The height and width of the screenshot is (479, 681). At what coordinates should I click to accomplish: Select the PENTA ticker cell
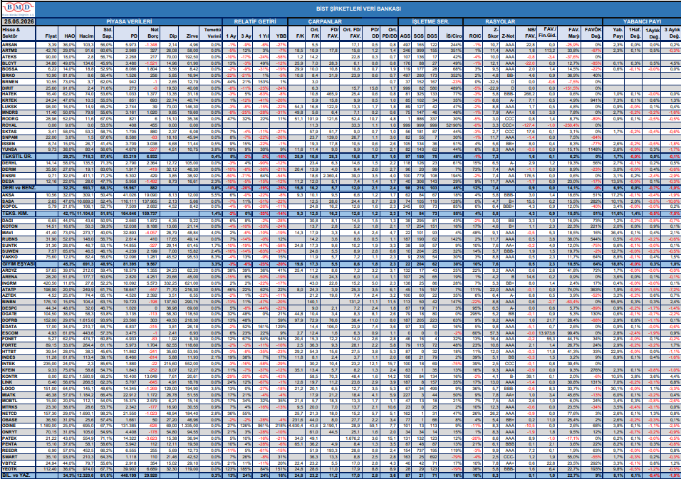pyautogui.click(x=19, y=444)
